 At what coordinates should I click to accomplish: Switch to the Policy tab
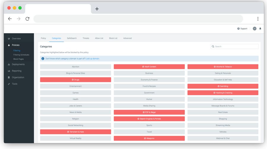[43, 38]
